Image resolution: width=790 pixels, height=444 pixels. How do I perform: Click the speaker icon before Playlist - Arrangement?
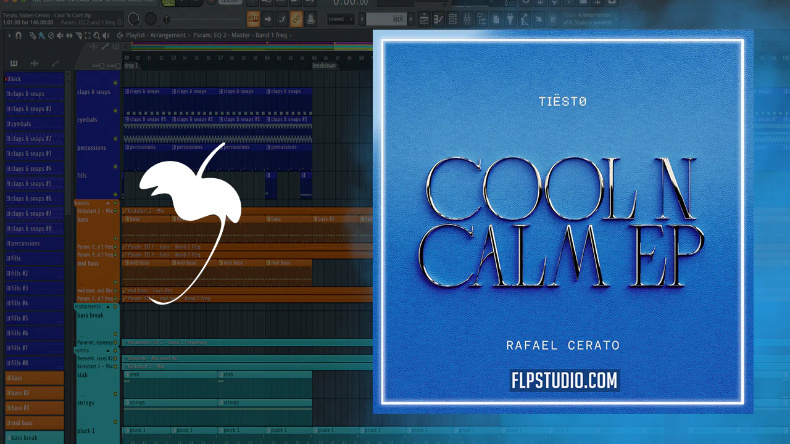coord(120,35)
